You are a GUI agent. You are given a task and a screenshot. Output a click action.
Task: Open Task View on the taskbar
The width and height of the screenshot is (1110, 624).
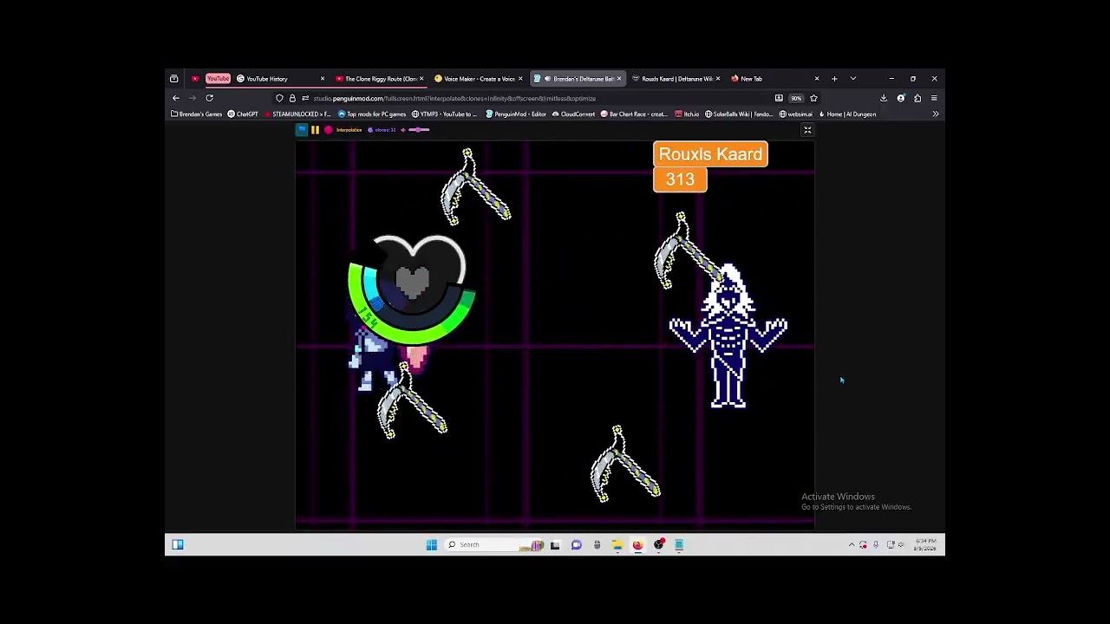(x=555, y=545)
